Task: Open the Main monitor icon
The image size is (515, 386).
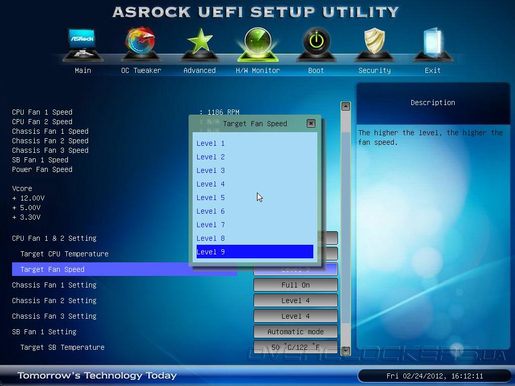Action: (x=83, y=44)
